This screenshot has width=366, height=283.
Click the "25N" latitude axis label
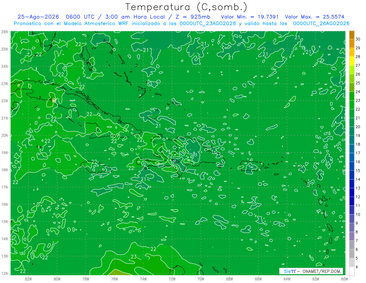tap(5, 49)
